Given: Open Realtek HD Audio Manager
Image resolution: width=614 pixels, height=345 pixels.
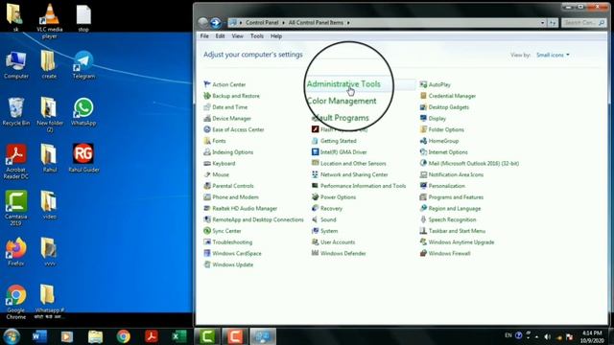Looking at the screenshot, I should (241, 209).
